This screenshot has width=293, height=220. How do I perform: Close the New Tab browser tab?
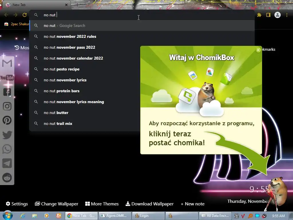pyautogui.click(x=66, y=5)
